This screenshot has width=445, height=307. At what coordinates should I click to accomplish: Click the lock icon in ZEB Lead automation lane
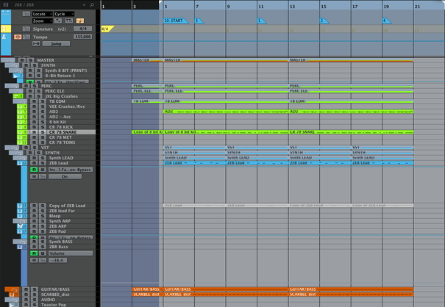pyautogui.click(x=43, y=176)
